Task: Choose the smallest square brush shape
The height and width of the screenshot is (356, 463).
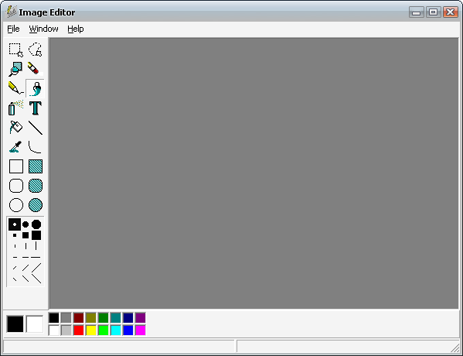Action: click(15, 235)
